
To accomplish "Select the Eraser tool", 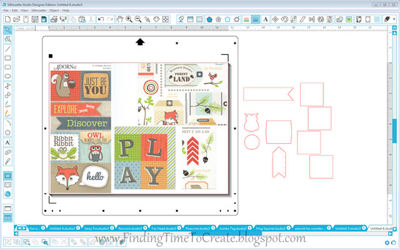I will [x=7, y=151].
